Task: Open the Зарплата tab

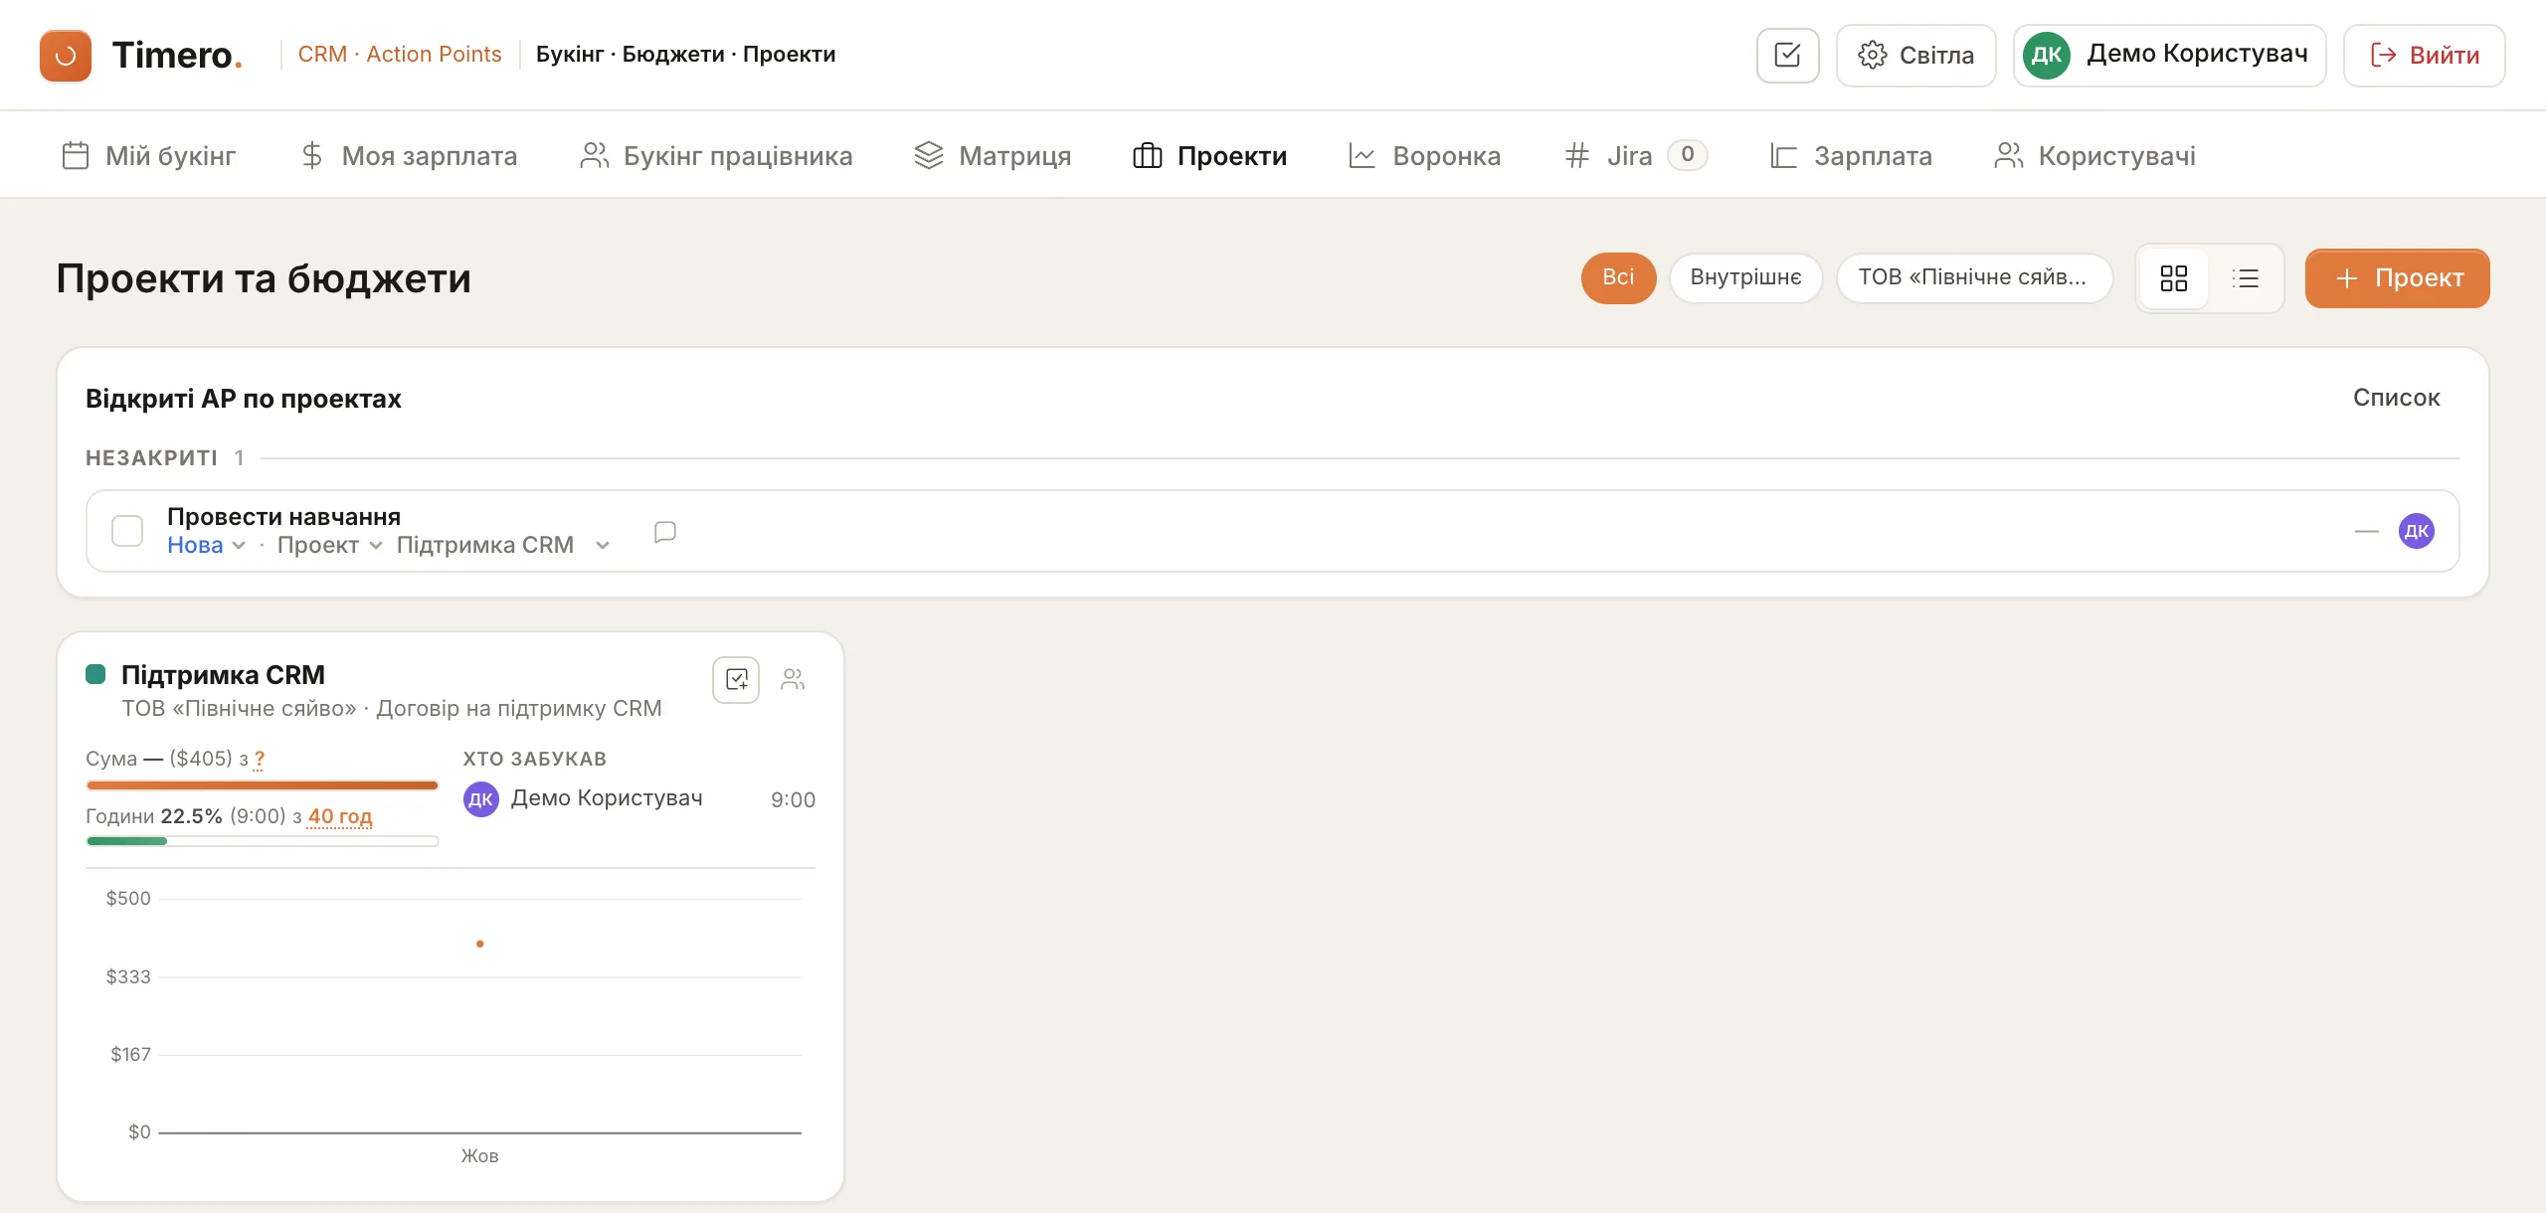Action: point(1851,155)
